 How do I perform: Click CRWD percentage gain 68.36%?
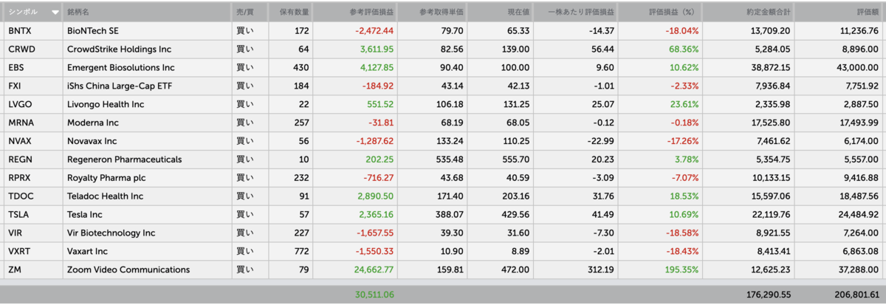(682, 49)
